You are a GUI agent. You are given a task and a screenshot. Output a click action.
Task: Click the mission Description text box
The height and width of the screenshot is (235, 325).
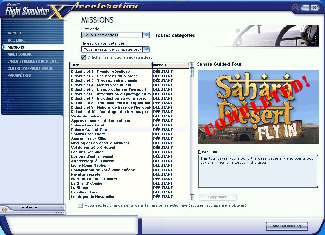point(258,171)
